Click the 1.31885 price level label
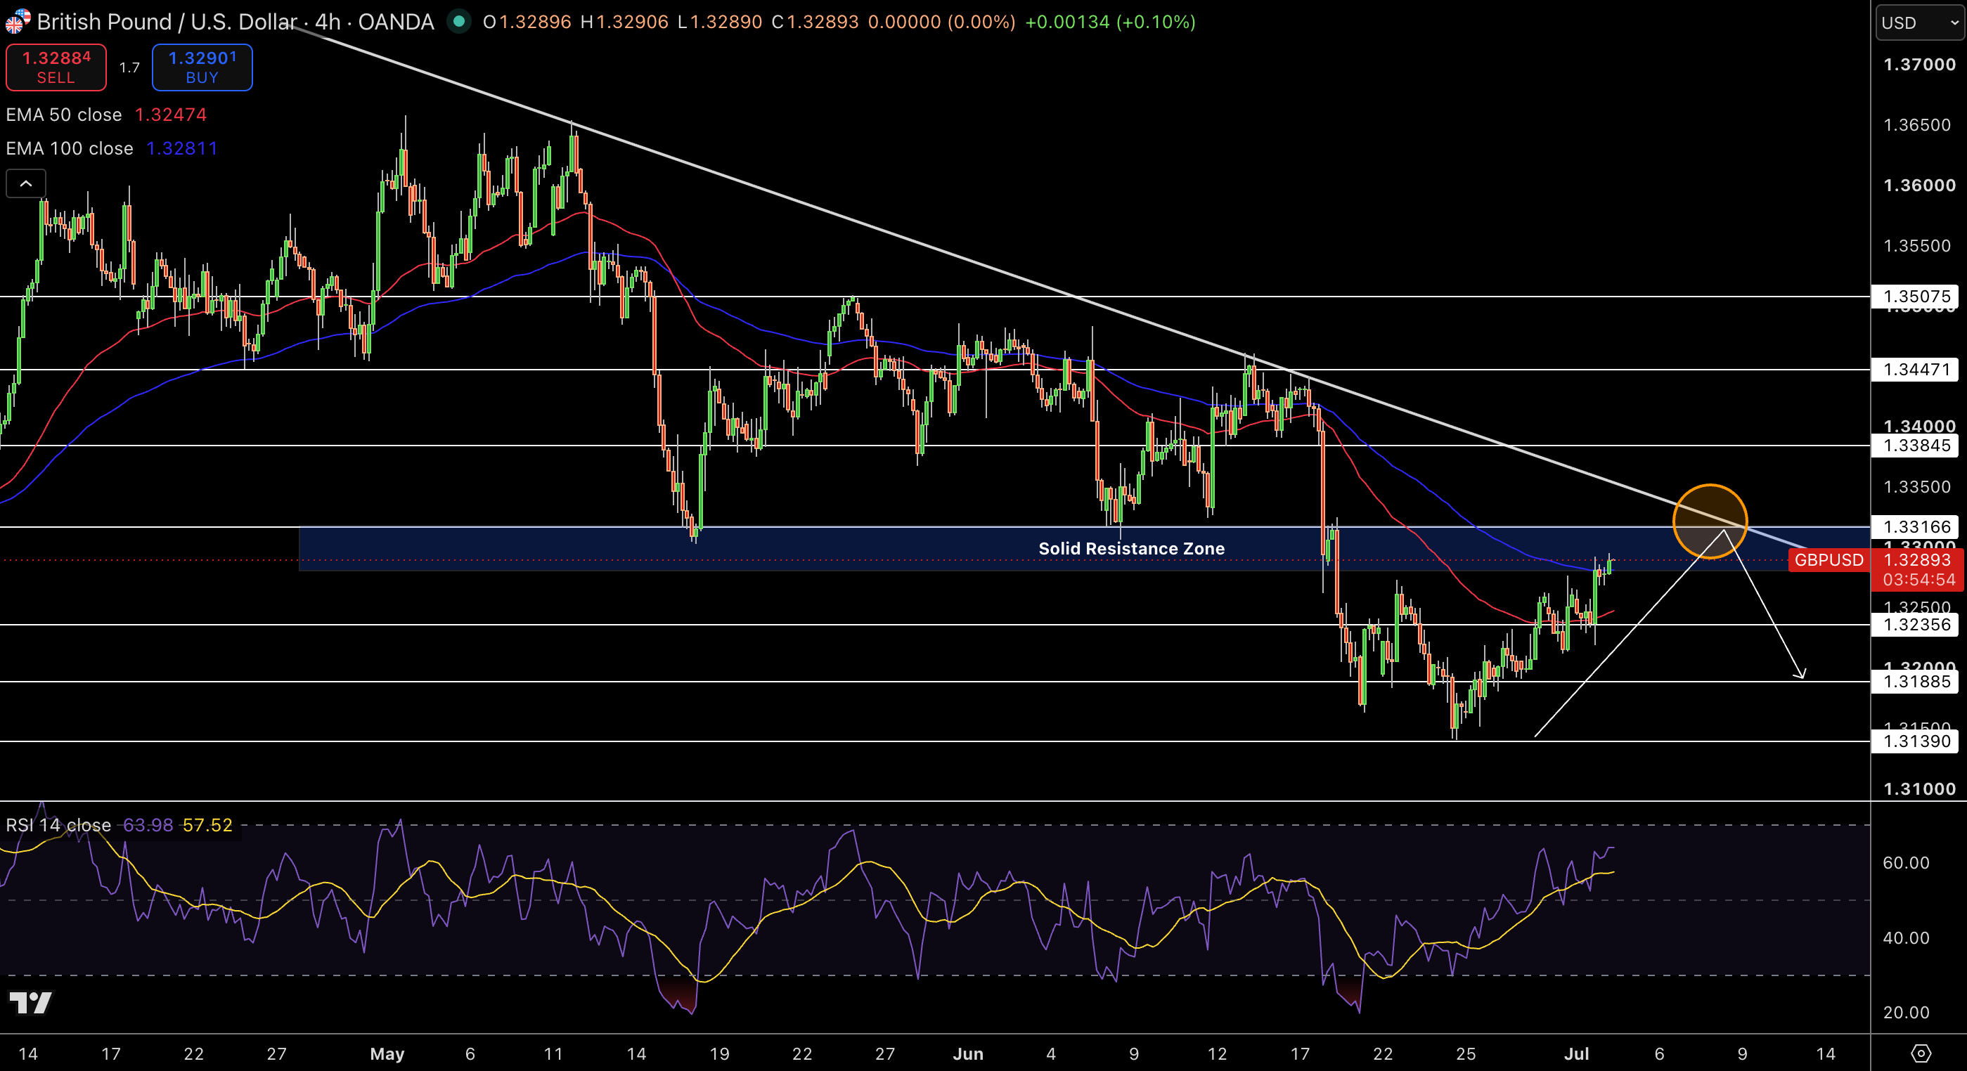This screenshot has width=1967, height=1071. coord(1916,681)
